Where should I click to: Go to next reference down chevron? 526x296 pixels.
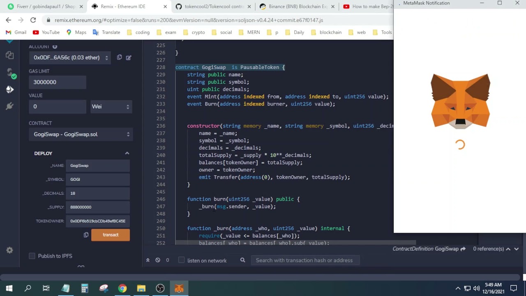pos(517,249)
